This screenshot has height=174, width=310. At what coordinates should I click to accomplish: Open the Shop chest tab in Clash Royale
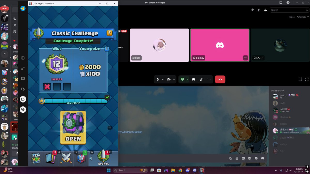coord(36,159)
